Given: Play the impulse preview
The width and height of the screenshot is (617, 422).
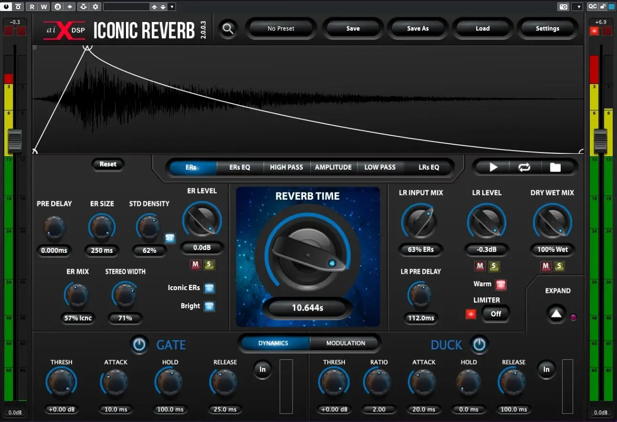Looking at the screenshot, I should tap(493, 167).
